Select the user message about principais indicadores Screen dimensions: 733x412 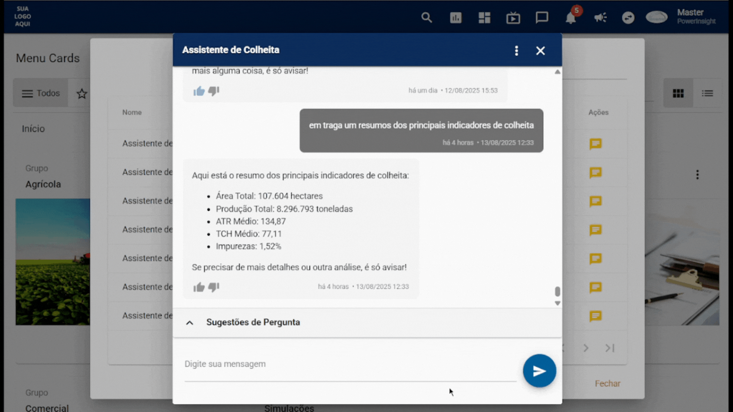421,130
